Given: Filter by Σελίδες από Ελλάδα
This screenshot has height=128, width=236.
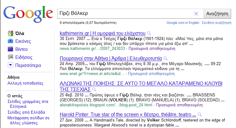Looking at the screenshot, I should [x=26, y=113].
